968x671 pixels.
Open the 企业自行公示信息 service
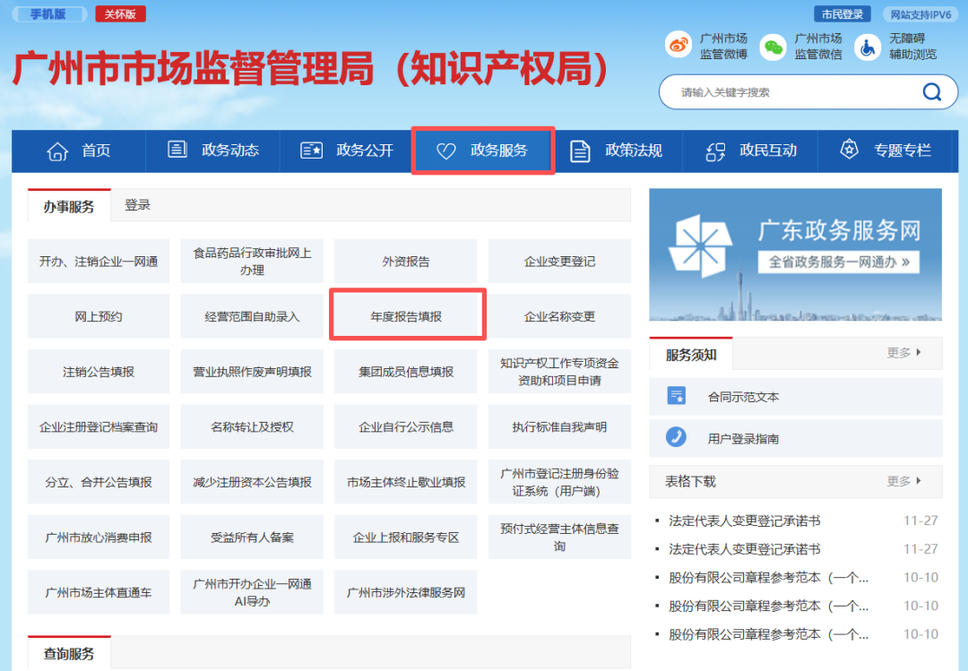click(x=406, y=426)
